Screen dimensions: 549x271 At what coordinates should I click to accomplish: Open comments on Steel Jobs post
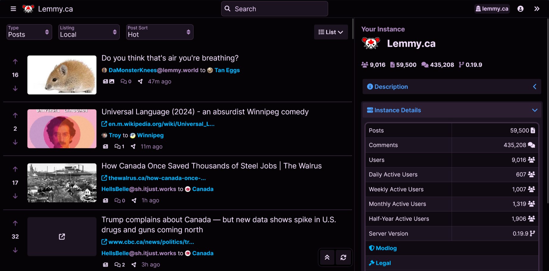120,200
